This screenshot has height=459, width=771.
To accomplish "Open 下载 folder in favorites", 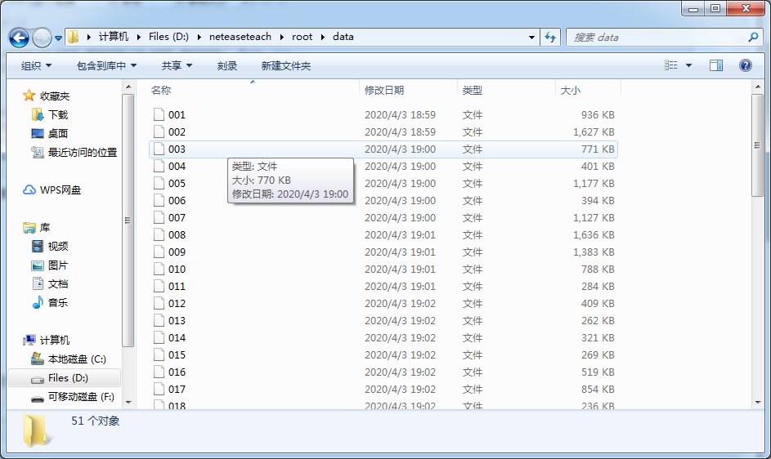I will coord(58,114).
